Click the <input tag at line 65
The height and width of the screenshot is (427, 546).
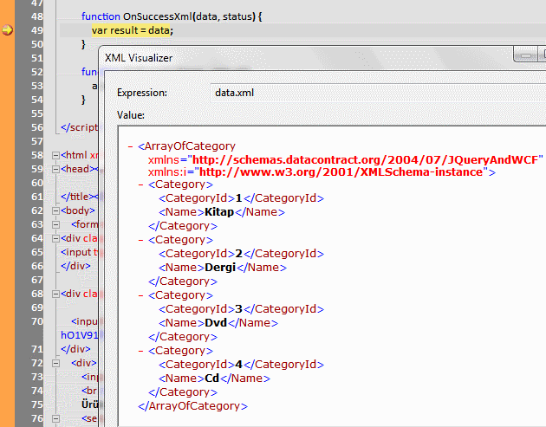(x=76, y=252)
